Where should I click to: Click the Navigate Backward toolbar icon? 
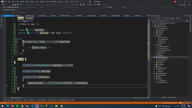coord(3,5)
